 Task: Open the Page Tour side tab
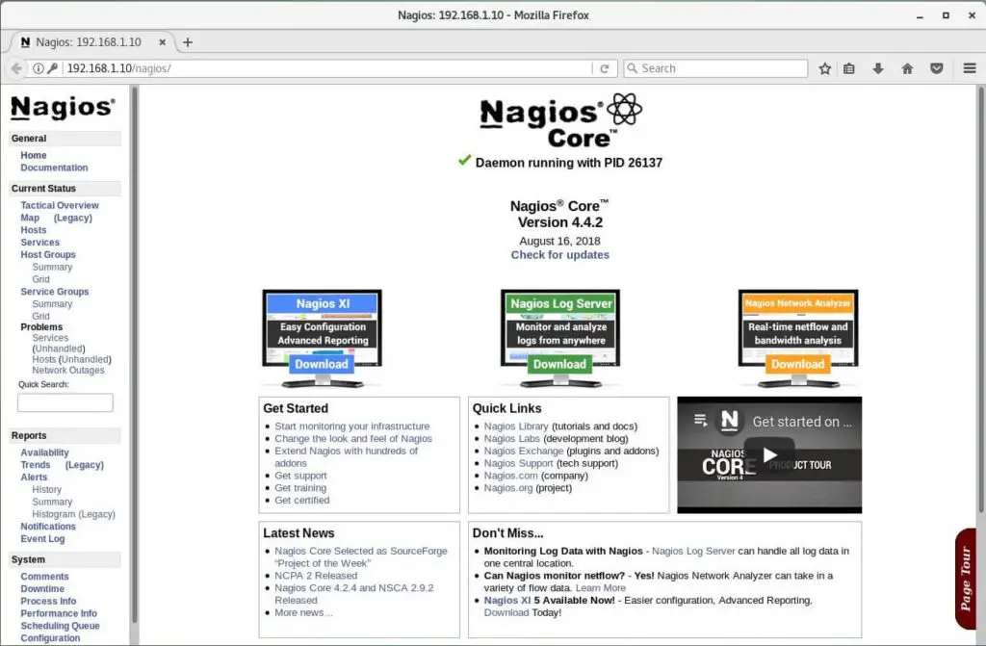pyautogui.click(x=966, y=579)
